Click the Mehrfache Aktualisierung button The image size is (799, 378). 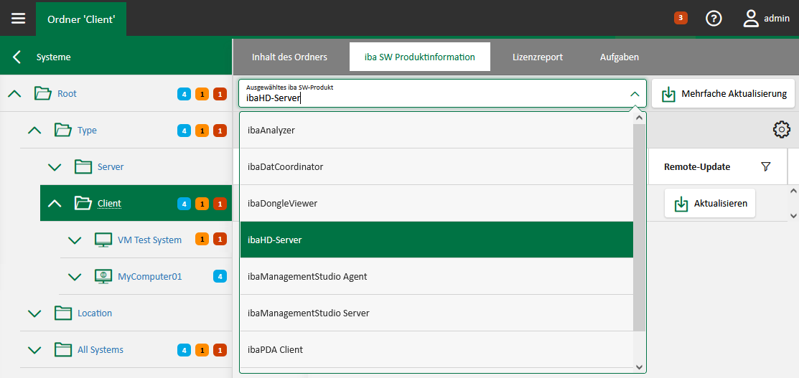click(723, 94)
